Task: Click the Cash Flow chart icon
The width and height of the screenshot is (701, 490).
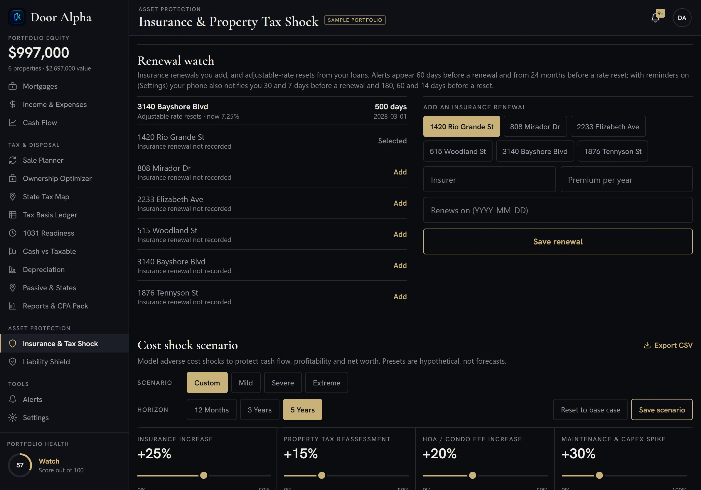Action: (x=13, y=122)
